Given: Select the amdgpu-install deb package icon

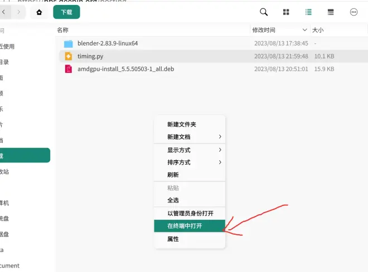Looking at the screenshot, I should click(68, 69).
